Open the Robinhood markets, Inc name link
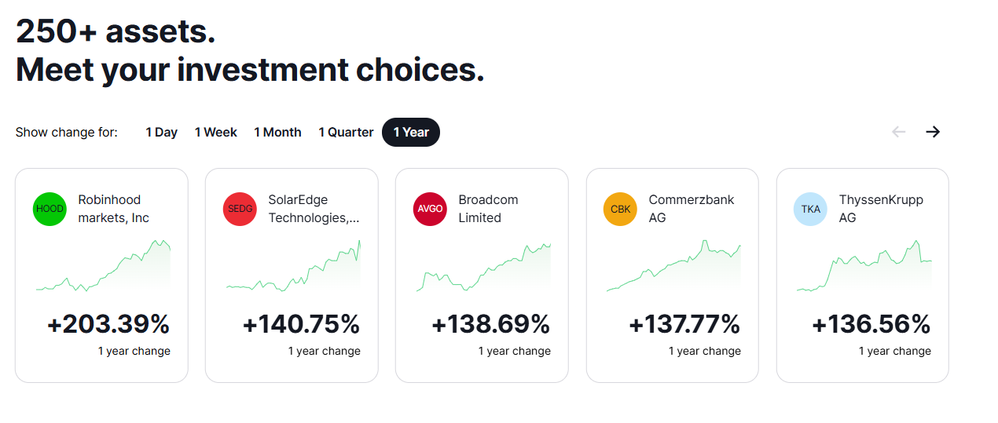 tap(113, 209)
